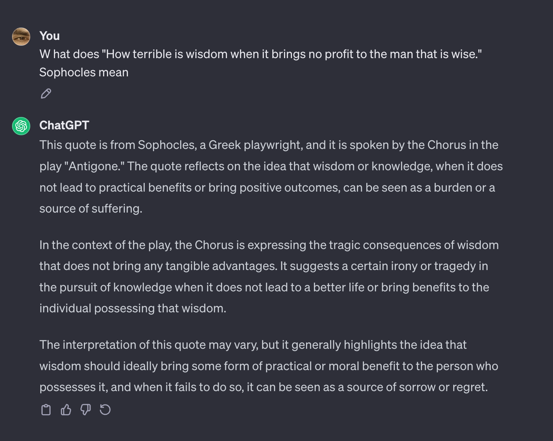The width and height of the screenshot is (553, 441).
Task: Click the line ending "source of suffering."
Action: pyautogui.click(x=91, y=208)
